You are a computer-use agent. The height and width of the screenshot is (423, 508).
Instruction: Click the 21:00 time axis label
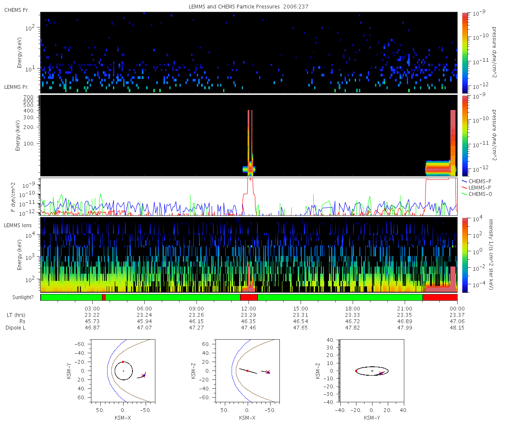[405, 308]
